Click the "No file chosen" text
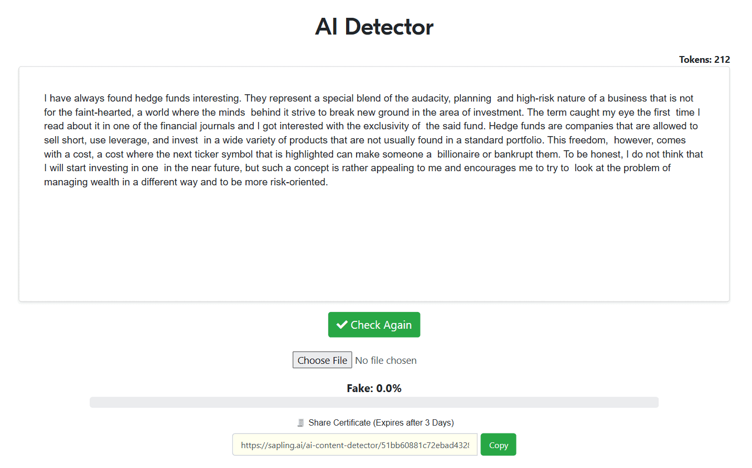The image size is (752, 468). click(385, 361)
